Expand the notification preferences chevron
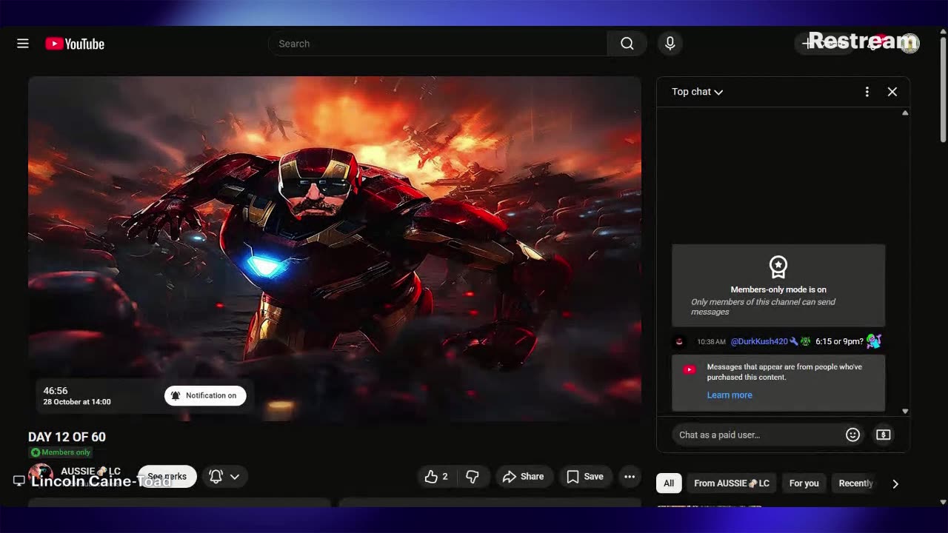Image resolution: width=948 pixels, height=533 pixels. [x=235, y=477]
